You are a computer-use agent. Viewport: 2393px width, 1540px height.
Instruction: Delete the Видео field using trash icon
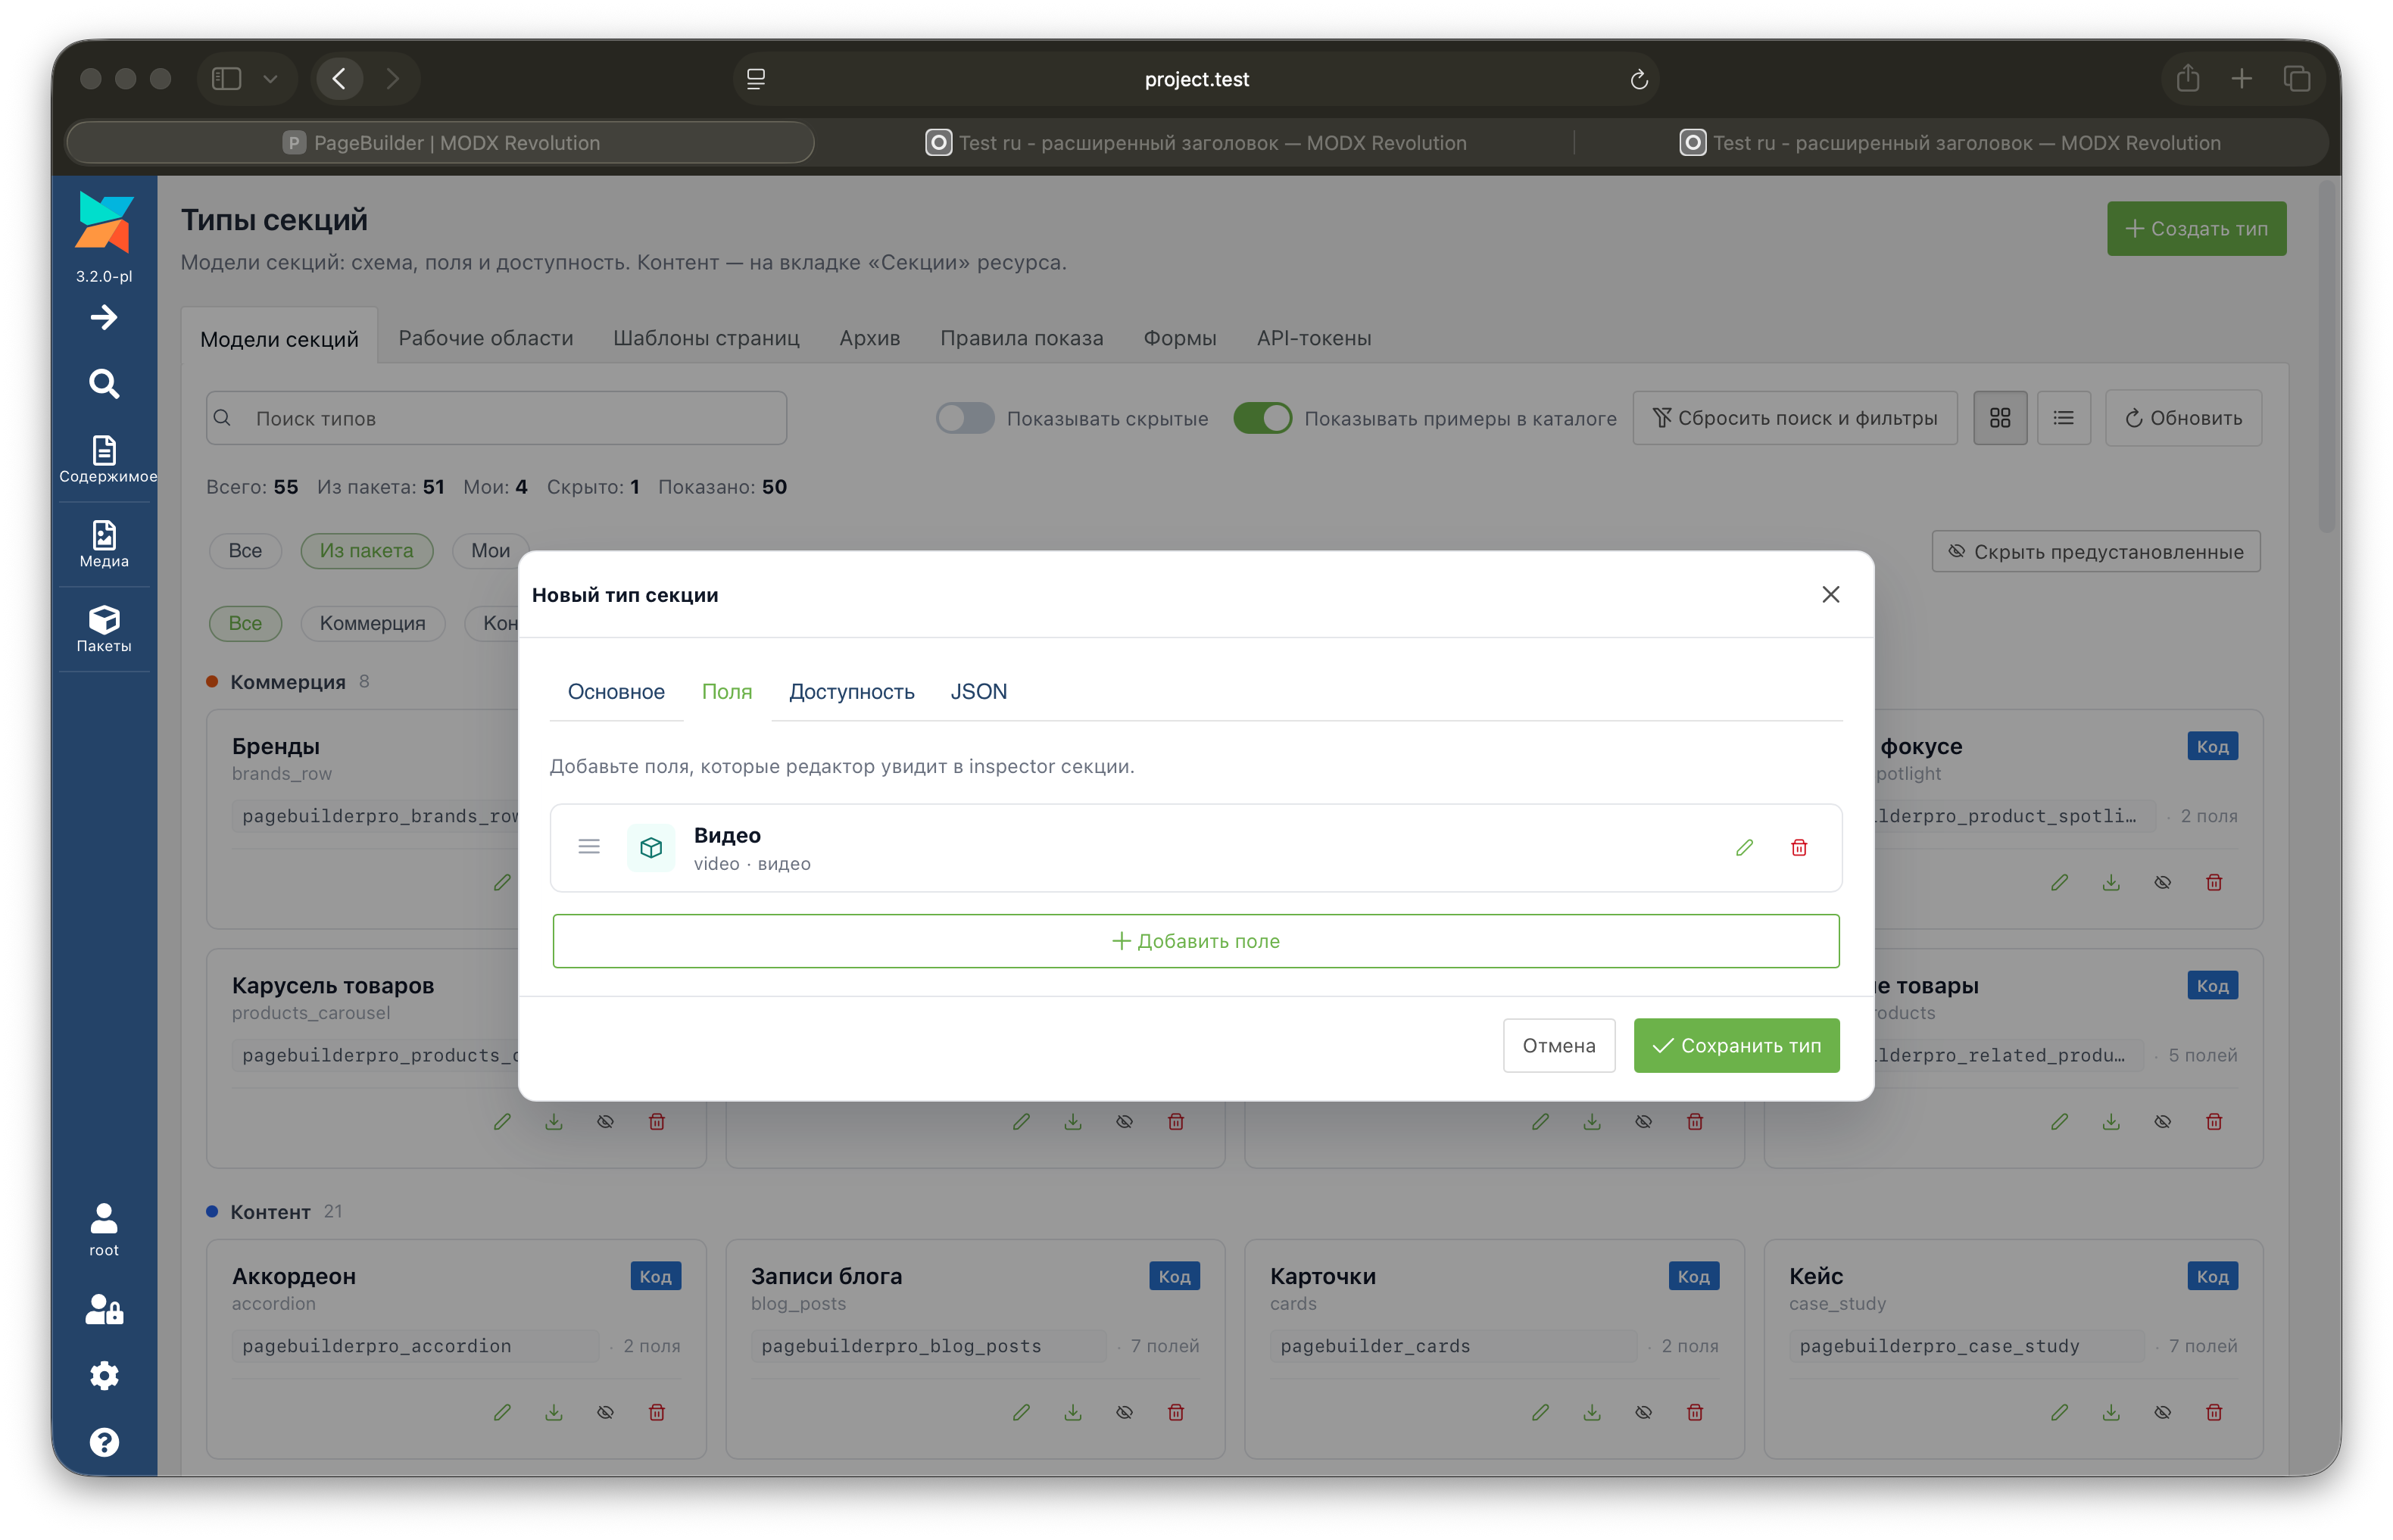(1799, 847)
